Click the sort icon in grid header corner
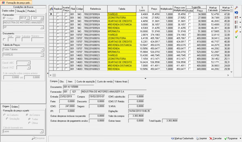The width and height of the screenshot is (242, 142). pos(51,9)
